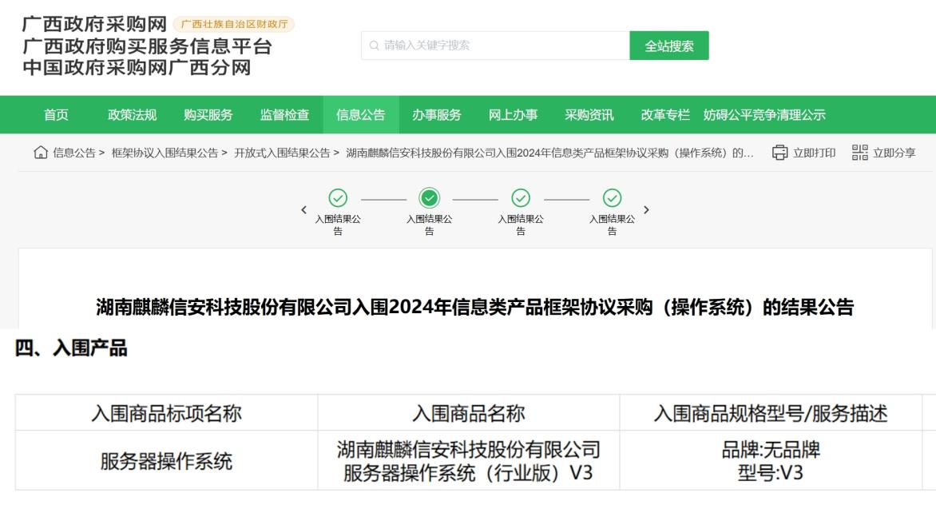Click the 广西政府采购网 site title

[94, 26]
